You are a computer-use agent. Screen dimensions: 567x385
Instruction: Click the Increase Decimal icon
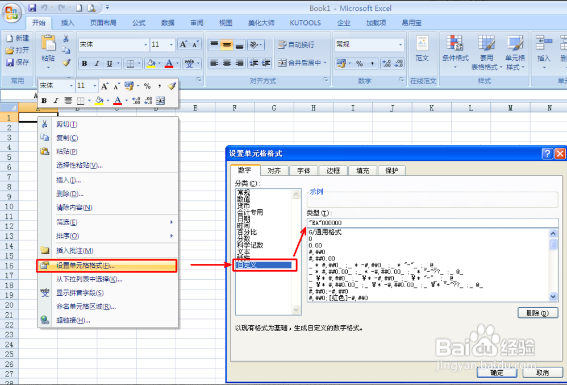385,63
